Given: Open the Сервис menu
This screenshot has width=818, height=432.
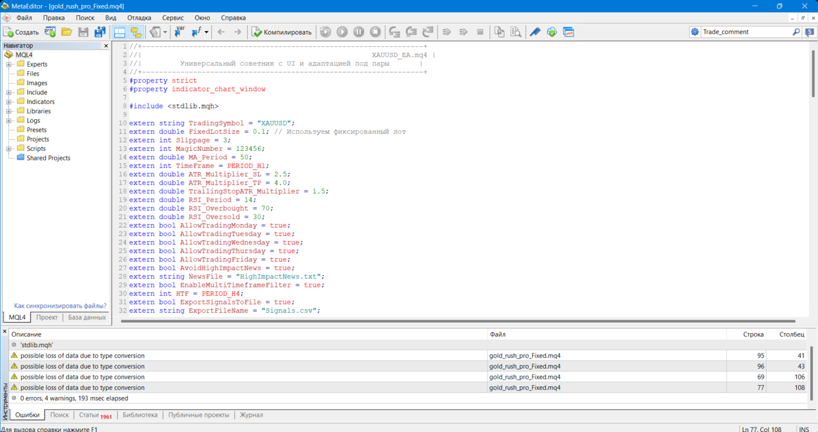Looking at the screenshot, I should tap(173, 18).
